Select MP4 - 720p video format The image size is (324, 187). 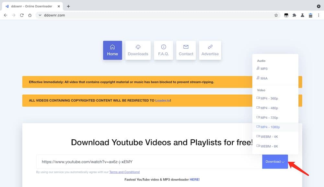(x=275, y=118)
